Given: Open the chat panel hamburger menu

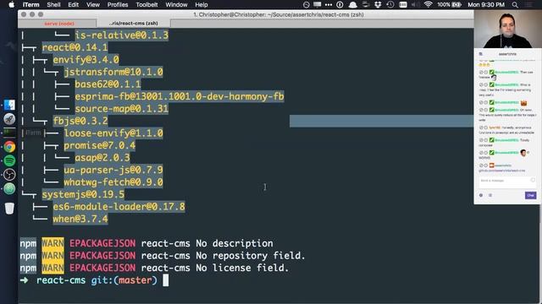Looking at the screenshot, I should pos(480,54).
